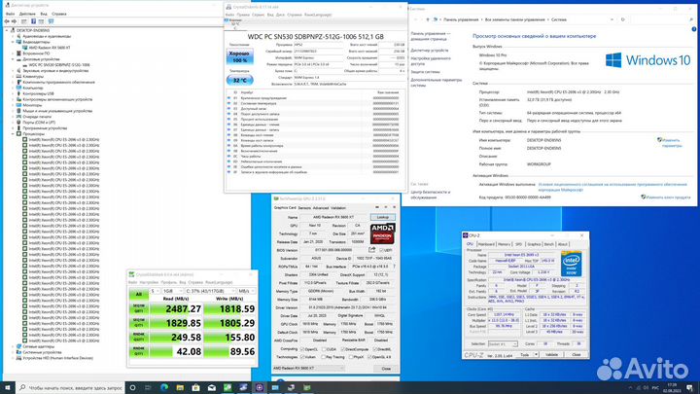Open the Socket selection dropdown in CPU-Z
The image size is (700, 394).
pos(503,344)
